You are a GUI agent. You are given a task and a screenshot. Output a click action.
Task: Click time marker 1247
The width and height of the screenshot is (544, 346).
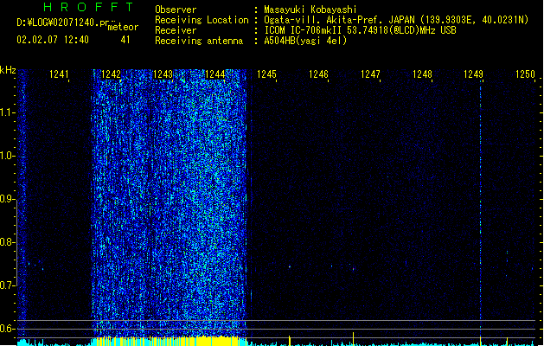[370, 74]
